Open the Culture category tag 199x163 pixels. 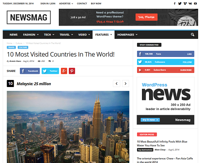click(x=23, y=47)
